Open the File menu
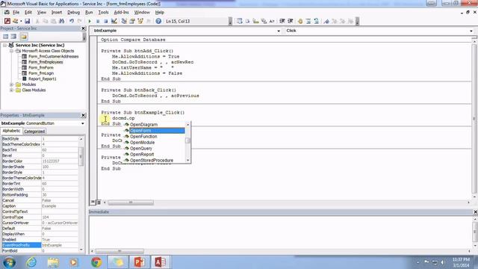Screen dimensions: 478x269 [x=16, y=12]
